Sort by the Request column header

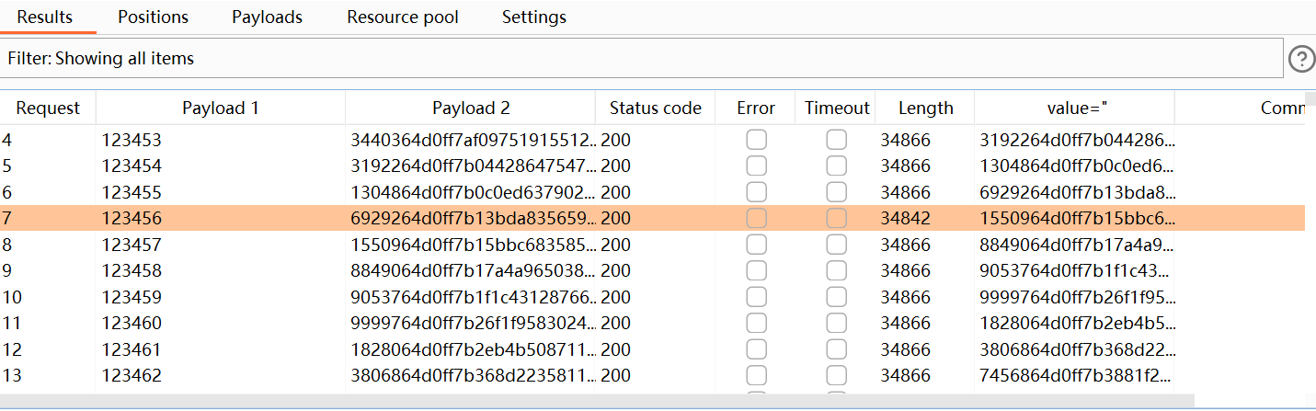click(48, 108)
